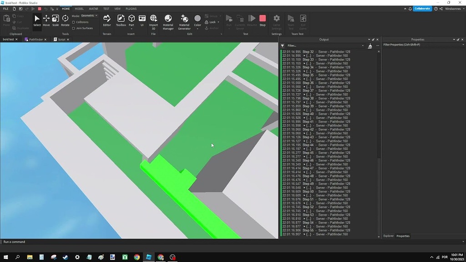Image resolution: width=466 pixels, height=262 pixels.
Task: Collapse the ribbon with the up arrow
Action: point(405,9)
